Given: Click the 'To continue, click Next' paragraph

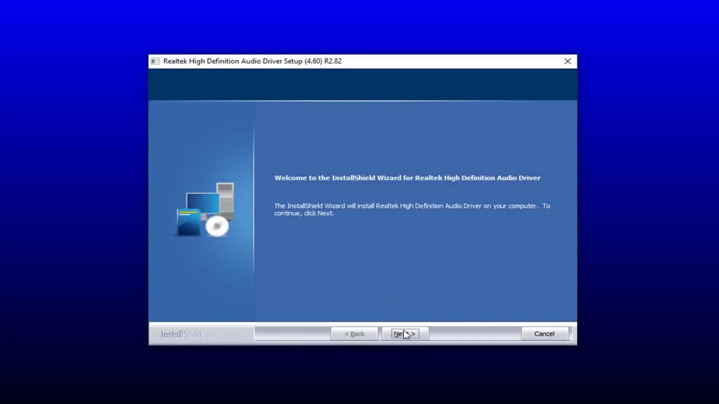Looking at the screenshot, I should (412, 209).
